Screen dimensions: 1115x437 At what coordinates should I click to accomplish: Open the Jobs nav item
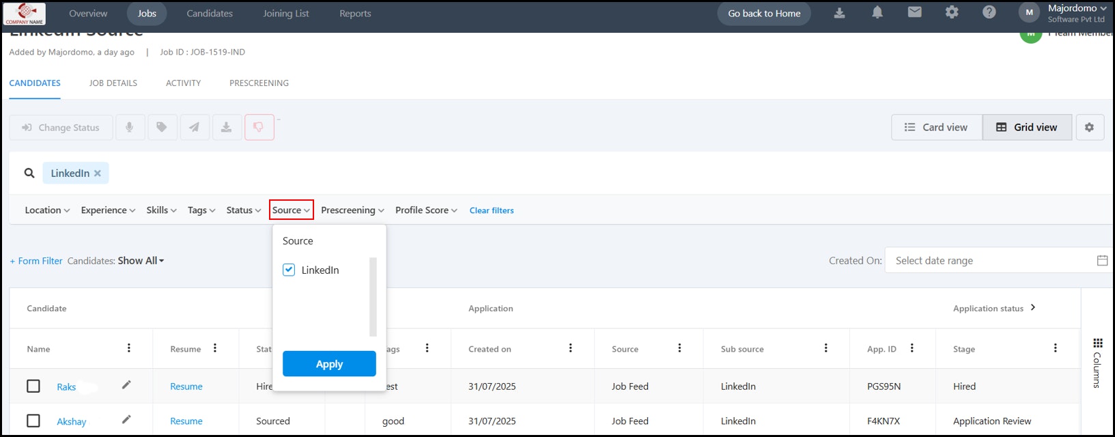click(147, 14)
